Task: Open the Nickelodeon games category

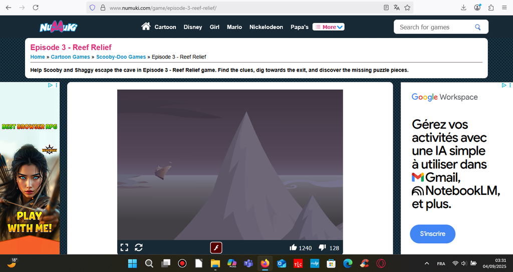Action: [x=266, y=27]
